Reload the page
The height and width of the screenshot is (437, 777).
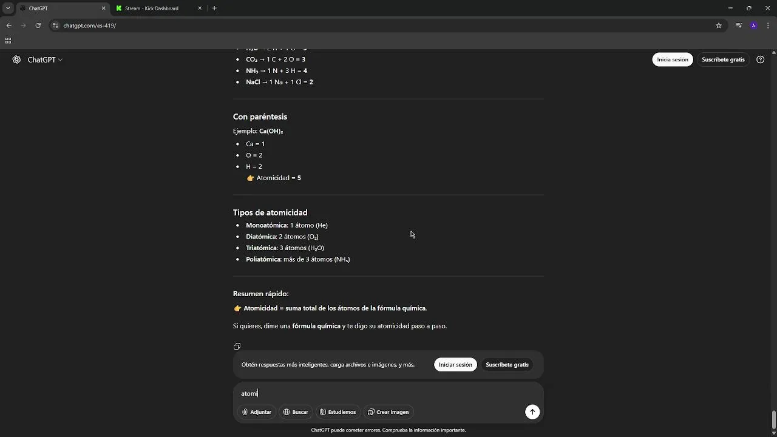(x=38, y=25)
